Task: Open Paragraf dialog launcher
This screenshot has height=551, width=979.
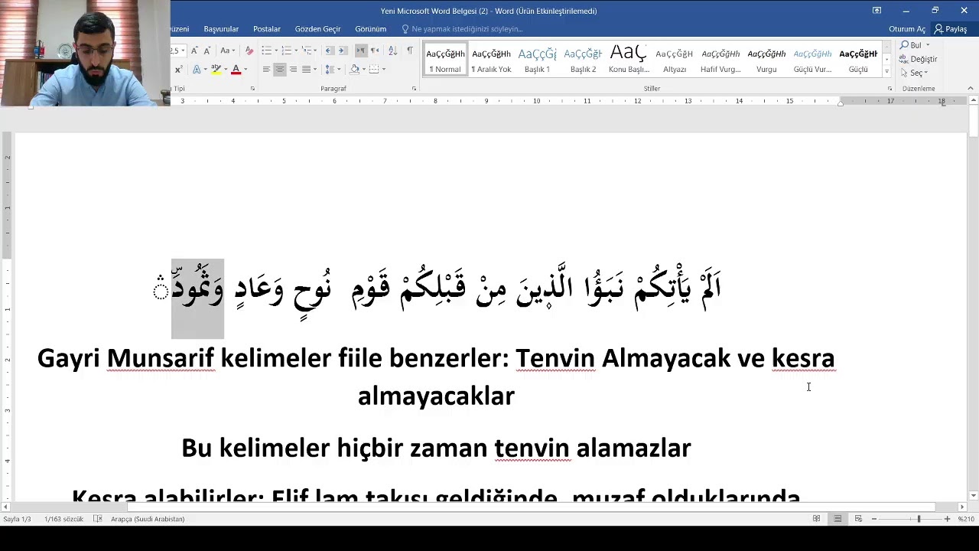Action: (414, 89)
